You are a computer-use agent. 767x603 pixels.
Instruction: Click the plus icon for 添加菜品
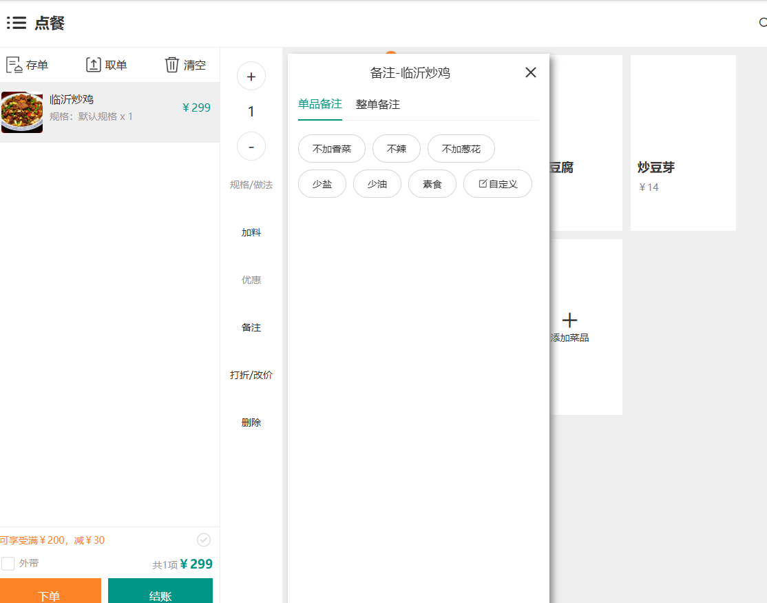[x=569, y=320]
